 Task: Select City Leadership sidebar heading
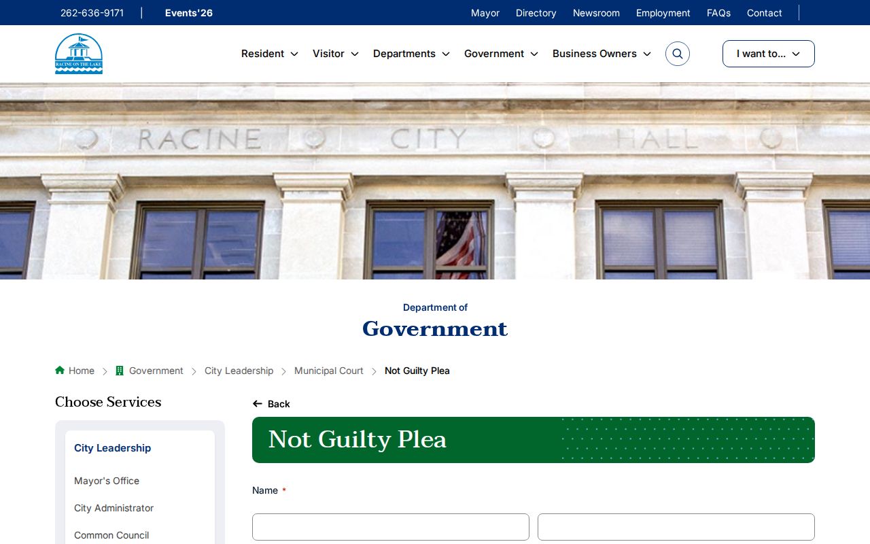112,448
